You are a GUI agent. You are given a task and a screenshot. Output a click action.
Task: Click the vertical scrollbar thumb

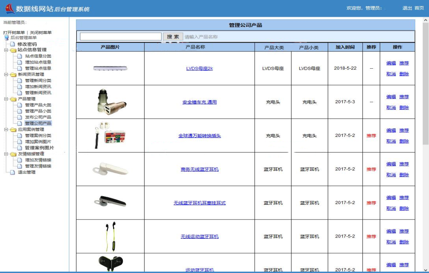click(426, 83)
